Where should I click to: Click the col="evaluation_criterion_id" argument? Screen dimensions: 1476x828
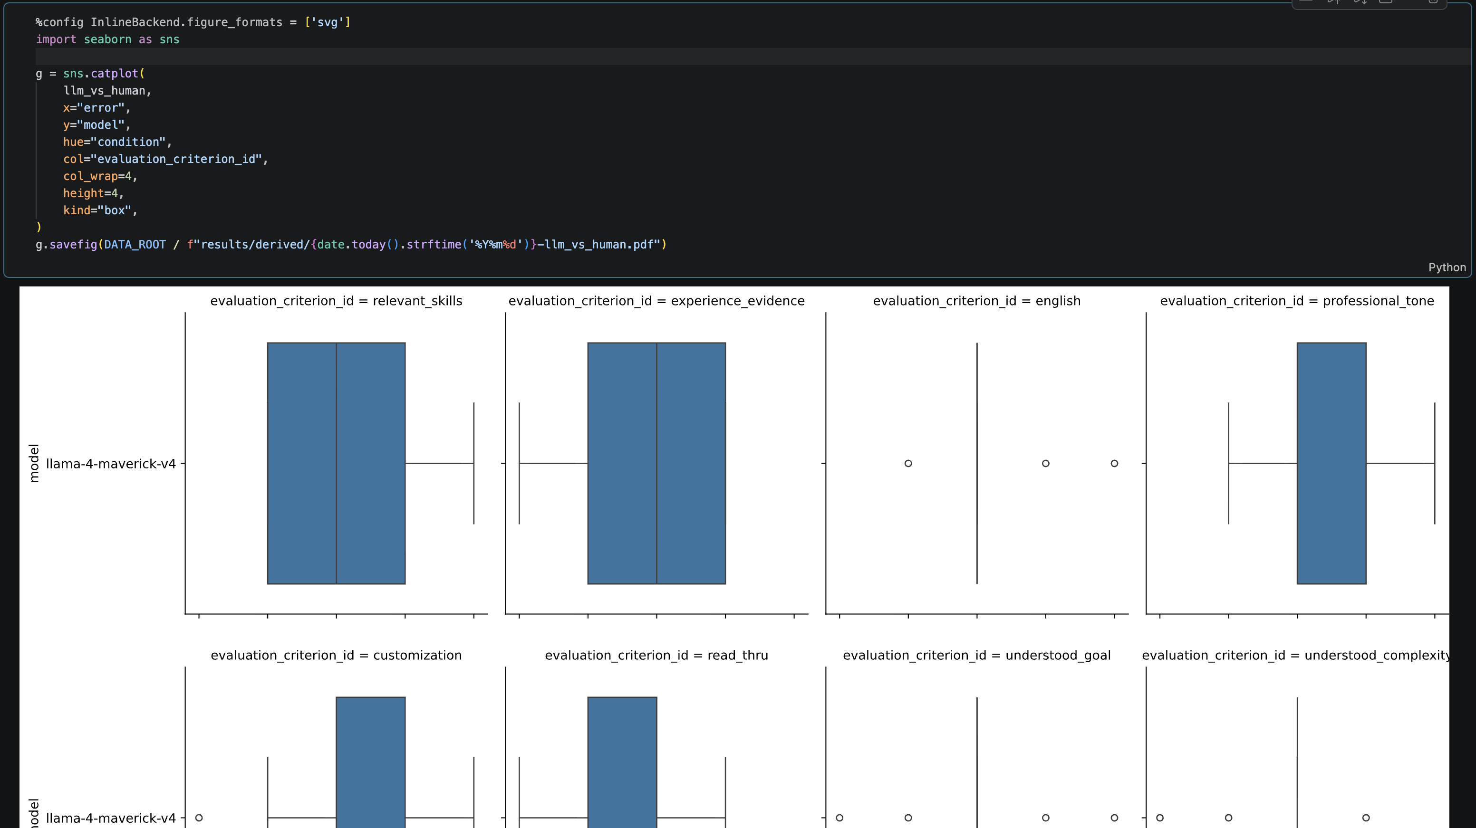coord(165,159)
